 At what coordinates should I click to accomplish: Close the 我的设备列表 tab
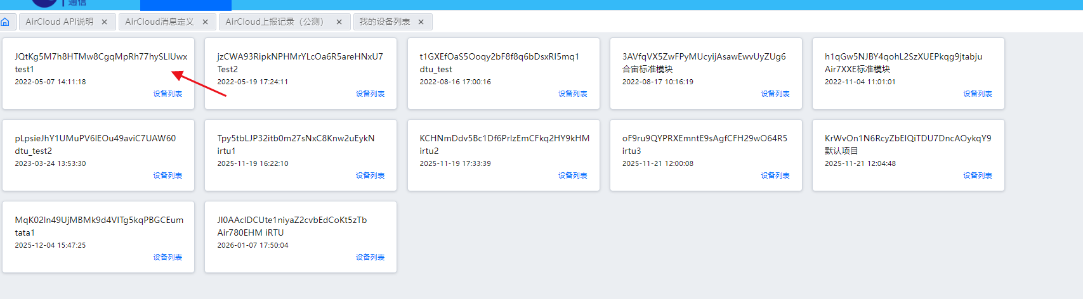[x=421, y=22]
